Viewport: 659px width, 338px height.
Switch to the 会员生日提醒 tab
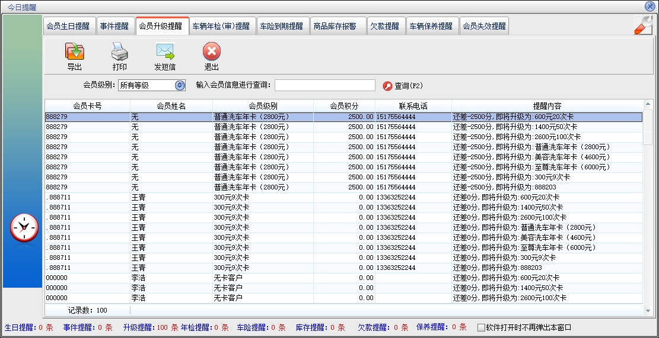pos(68,27)
